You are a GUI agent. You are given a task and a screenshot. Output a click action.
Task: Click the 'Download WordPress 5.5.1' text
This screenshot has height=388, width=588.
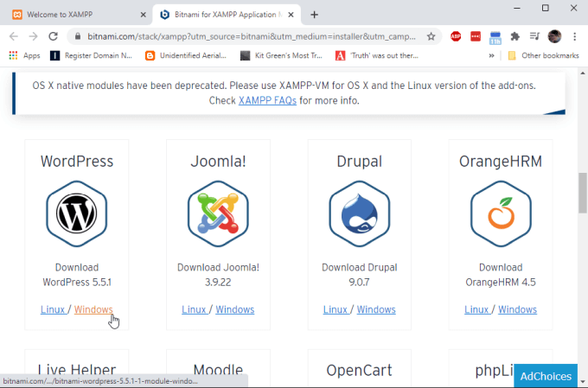pyautogui.click(x=76, y=275)
